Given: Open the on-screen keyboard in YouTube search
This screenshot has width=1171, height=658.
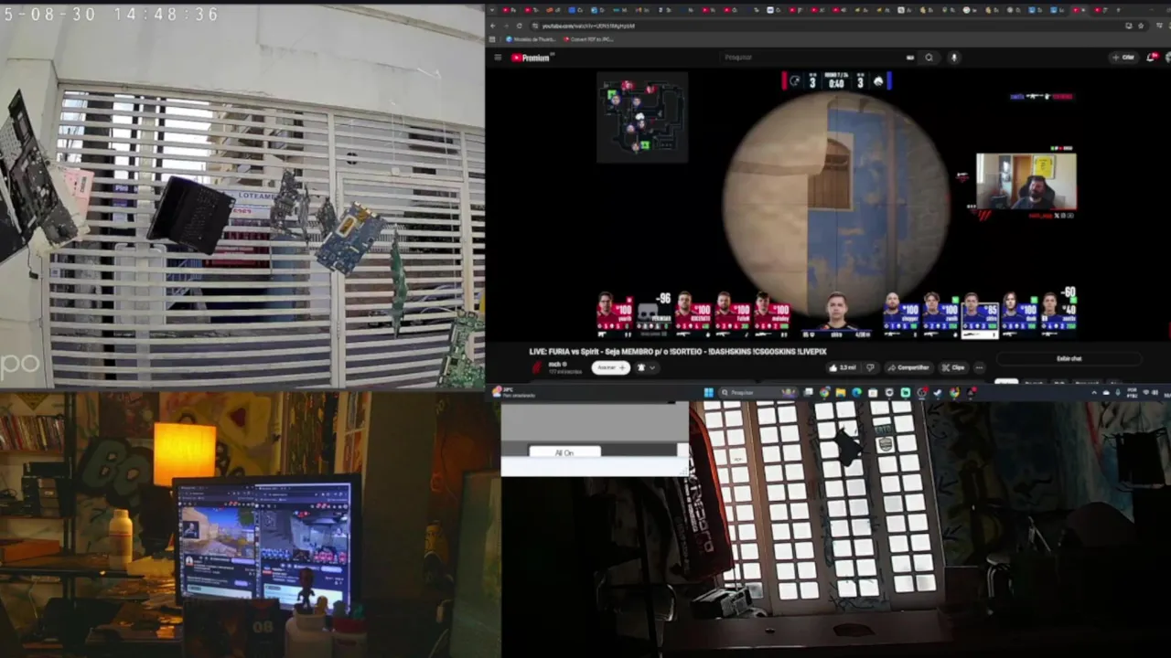Looking at the screenshot, I should tap(910, 58).
